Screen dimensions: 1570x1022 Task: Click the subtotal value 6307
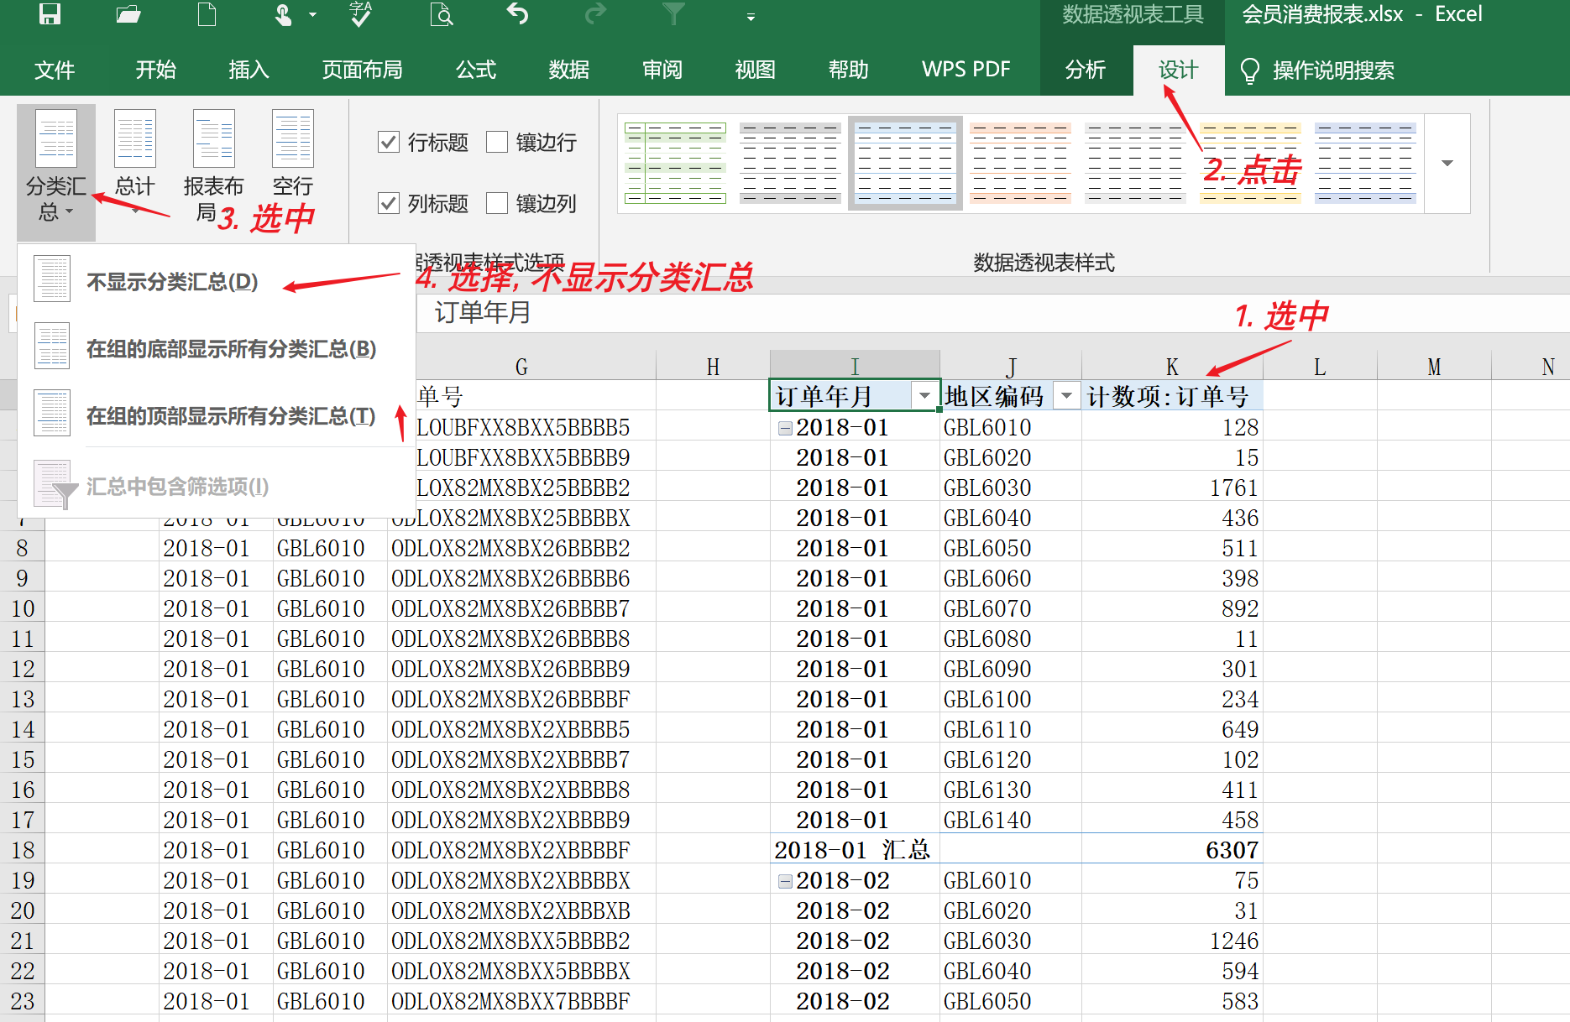(1172, 850)
